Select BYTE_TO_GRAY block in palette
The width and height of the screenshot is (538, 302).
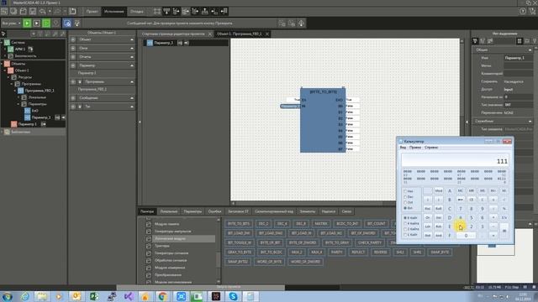(337, 242)
